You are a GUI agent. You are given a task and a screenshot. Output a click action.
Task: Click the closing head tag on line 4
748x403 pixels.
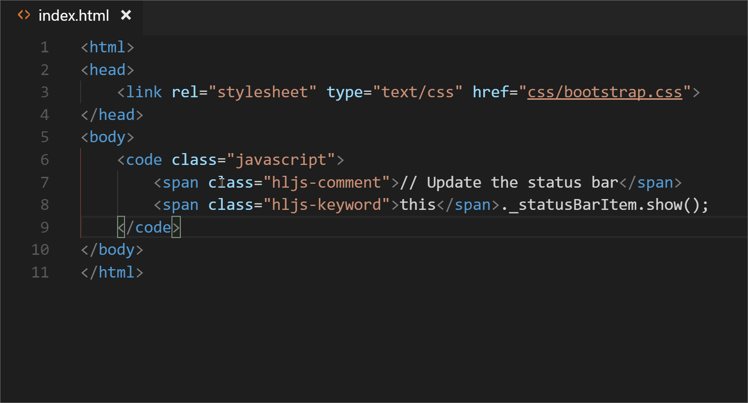tap(112, 115)
